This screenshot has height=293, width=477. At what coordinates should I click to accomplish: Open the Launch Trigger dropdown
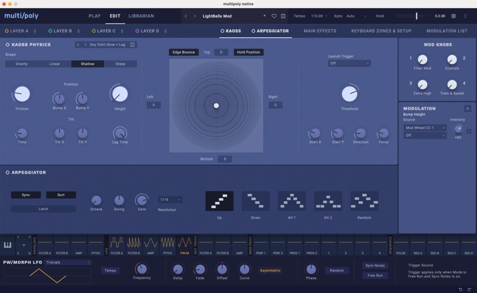pyautogui.click(x=349, y=63)
